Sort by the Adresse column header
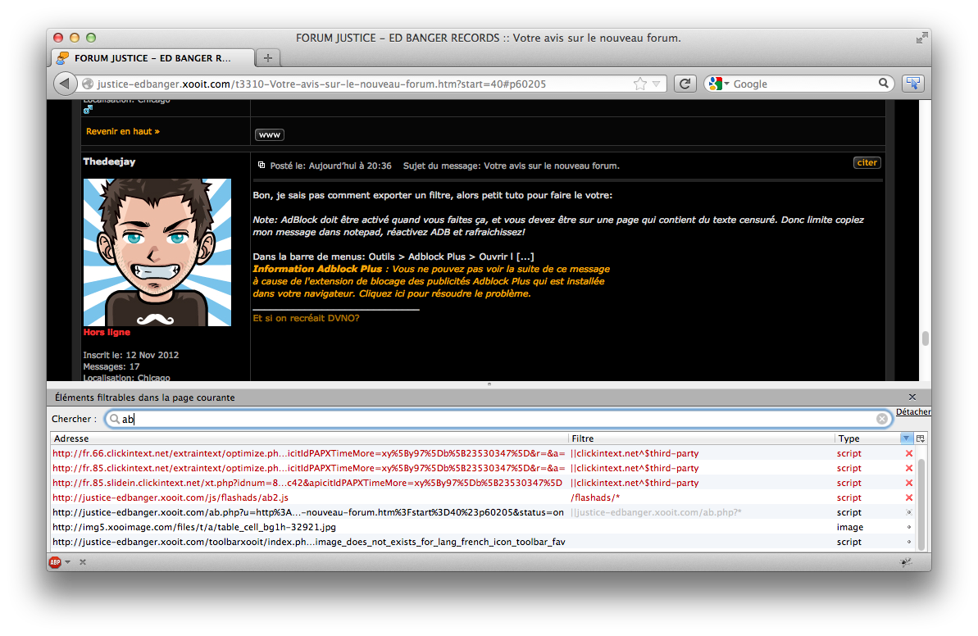 pyautogui.click(x=309, y=438)
